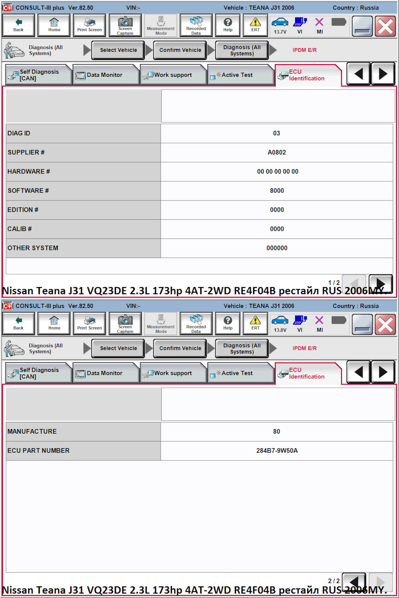Click tab scroll right arrow, upper page 1/2 window
Screen dimensions: 399x598
(383, 74)
